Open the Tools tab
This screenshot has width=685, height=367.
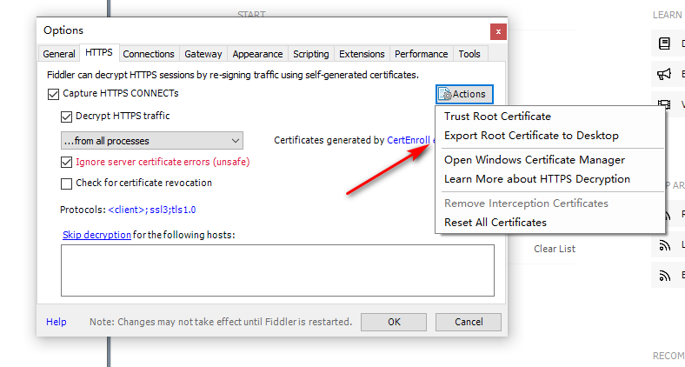[x=469, y=54]
